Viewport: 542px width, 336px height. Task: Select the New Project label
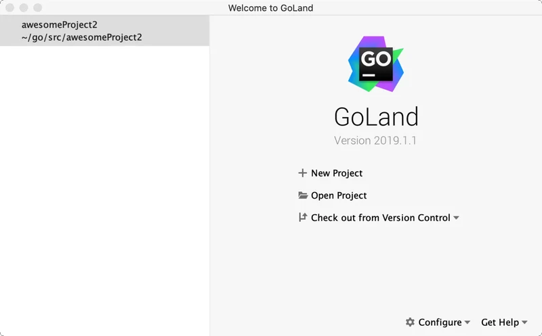coord(337,173)
